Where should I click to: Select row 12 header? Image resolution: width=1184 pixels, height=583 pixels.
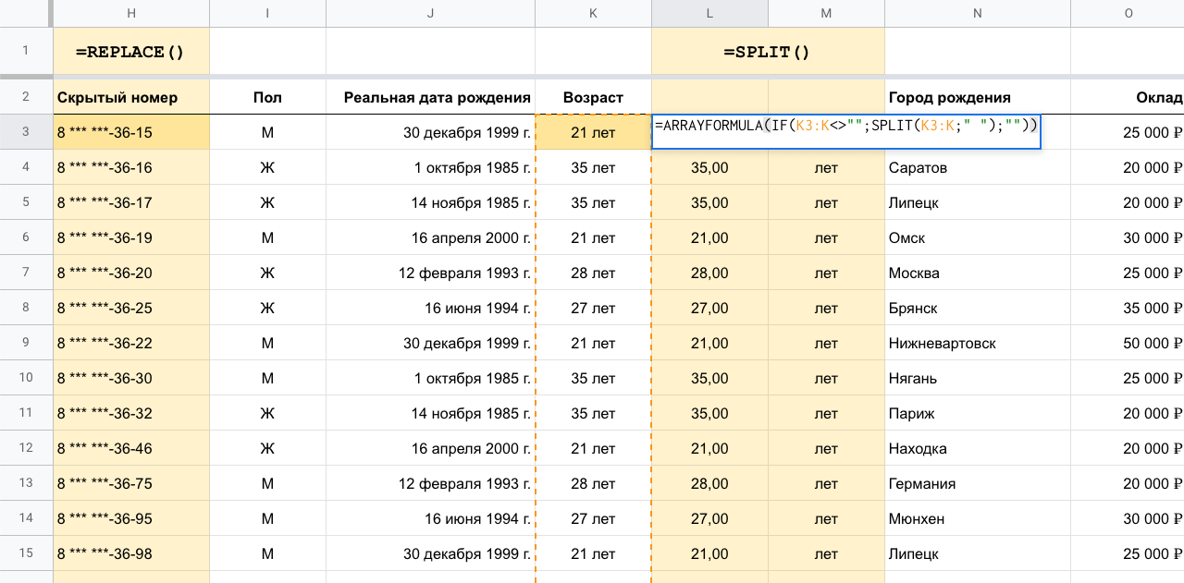(26, 448)
